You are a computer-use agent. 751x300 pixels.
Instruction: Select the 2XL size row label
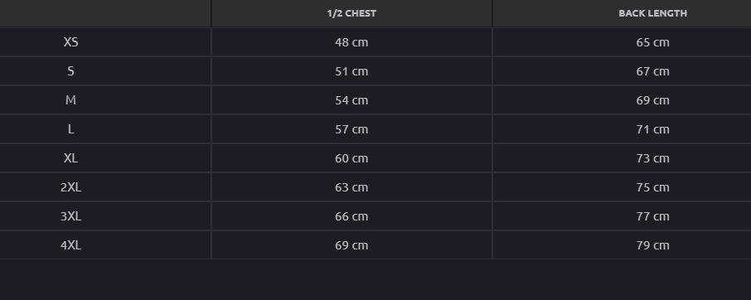coord(71,187)
